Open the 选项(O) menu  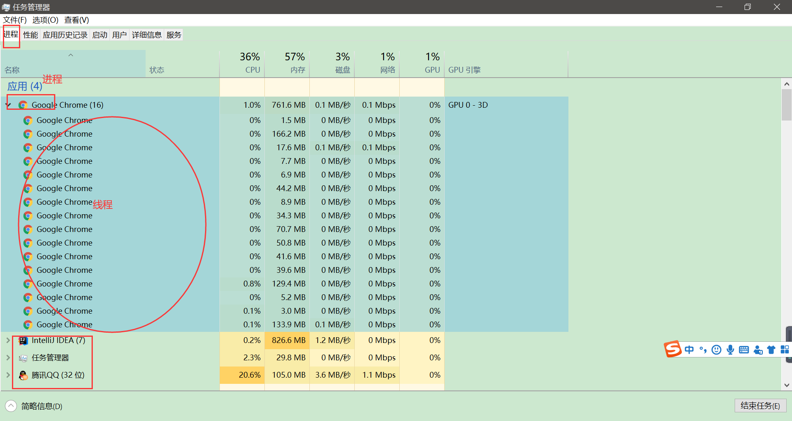[x=45, y=20]
